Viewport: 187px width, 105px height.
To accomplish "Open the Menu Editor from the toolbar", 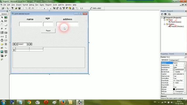I will click(x=12, y=8).
